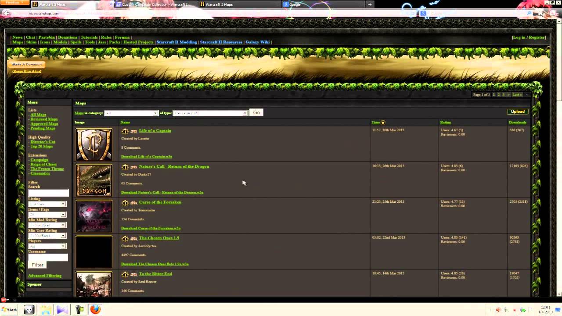This screenshot has height=316, width=562.
Task: Expand the Items / Page dropdown
Action: pyautogui.click(x=47, y=215)
